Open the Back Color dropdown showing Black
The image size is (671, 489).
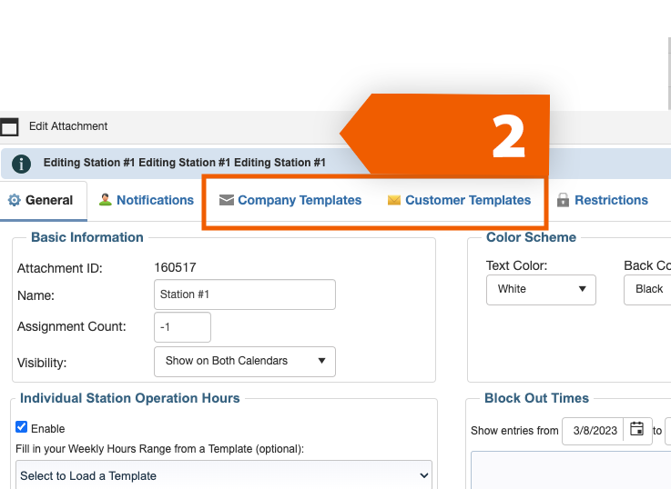pyautogui.click(x=648, y=289)
